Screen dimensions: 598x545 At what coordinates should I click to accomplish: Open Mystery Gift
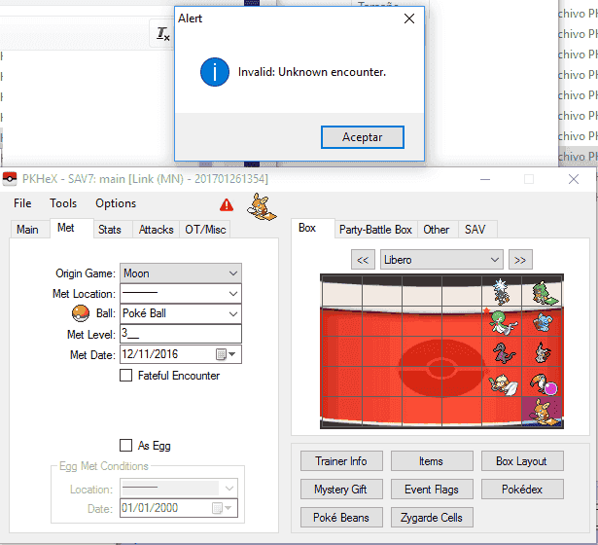[x=341, y=489]
